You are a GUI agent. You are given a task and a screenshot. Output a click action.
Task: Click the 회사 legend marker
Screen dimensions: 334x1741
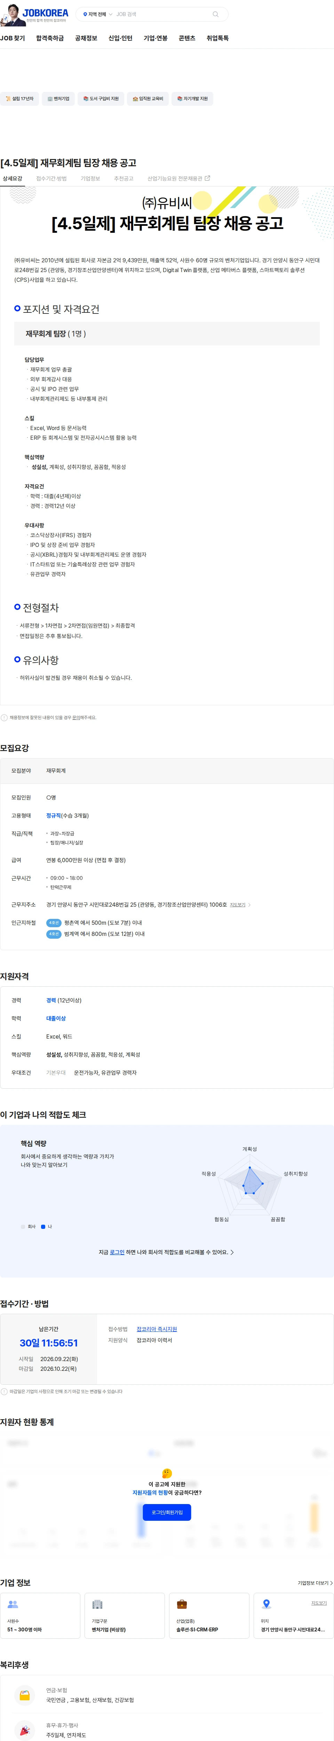(23, 1227)
